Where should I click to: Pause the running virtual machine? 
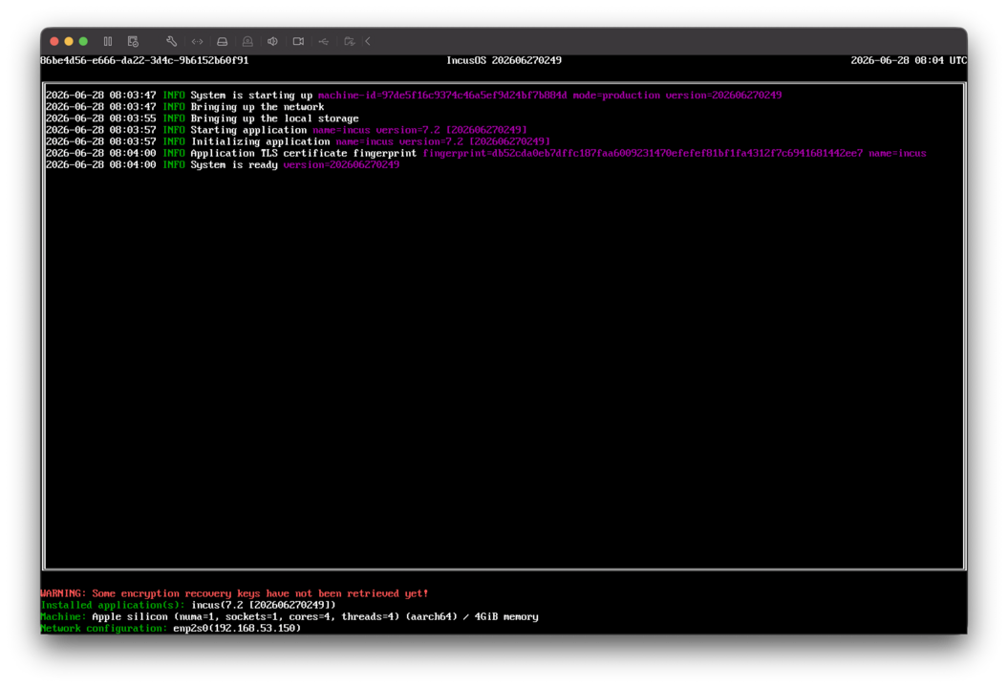[107, 41]
